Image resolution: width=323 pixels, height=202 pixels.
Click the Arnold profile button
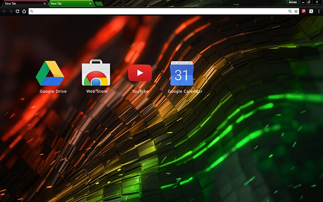point(293,2)
